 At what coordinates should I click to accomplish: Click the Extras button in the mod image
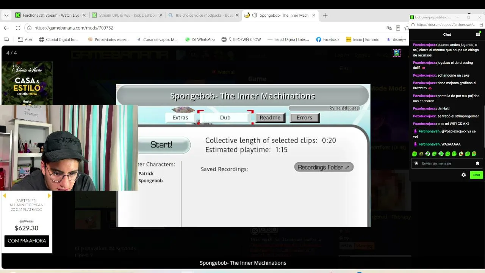[x=180, y=118]
